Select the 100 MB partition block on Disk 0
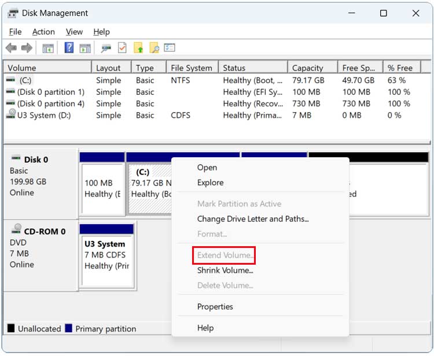Image resolution: width=434 pixels, height=356 pixels. coord(102,188)
